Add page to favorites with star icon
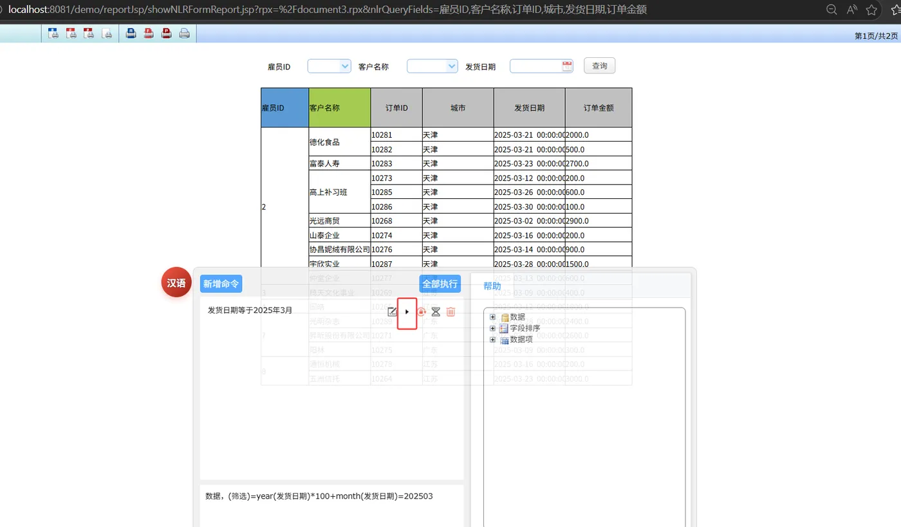 (x=871, y=10)
